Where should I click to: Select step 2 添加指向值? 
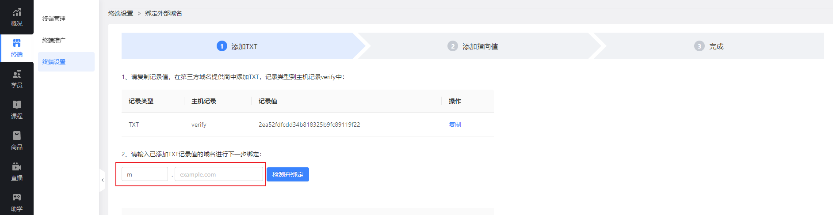pyautogui.click(x=473, y=46)
